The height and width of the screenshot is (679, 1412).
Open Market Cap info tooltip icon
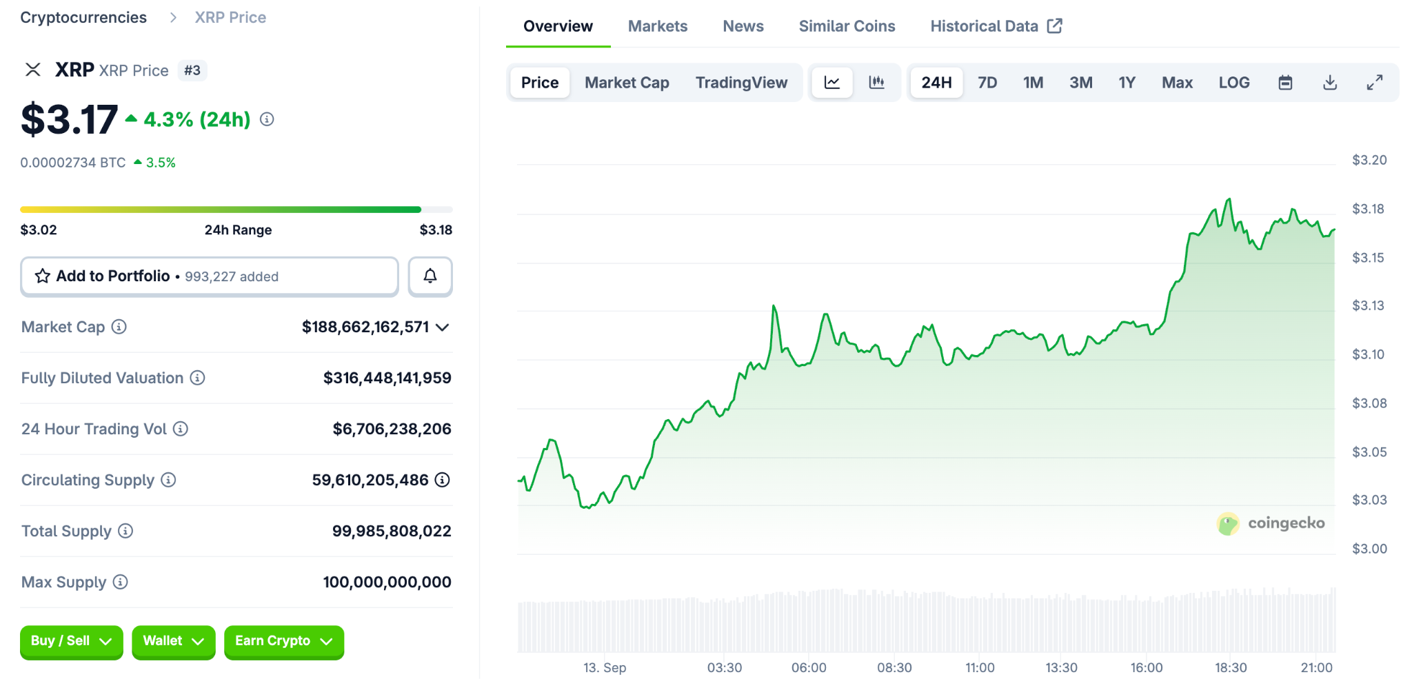pos(119,327)
